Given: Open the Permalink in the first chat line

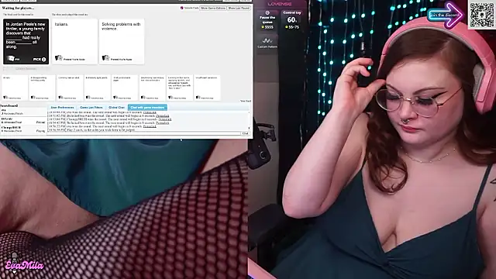Looking at the screenshot, I should coord(150,112).
